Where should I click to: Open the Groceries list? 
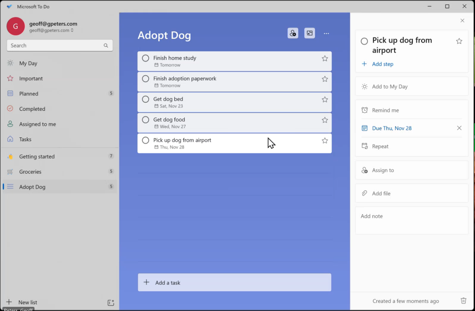pos(30,171)
